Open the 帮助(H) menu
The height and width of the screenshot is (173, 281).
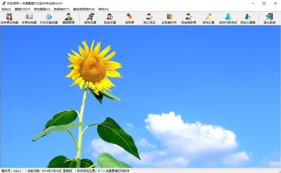[x=104, y=9]
